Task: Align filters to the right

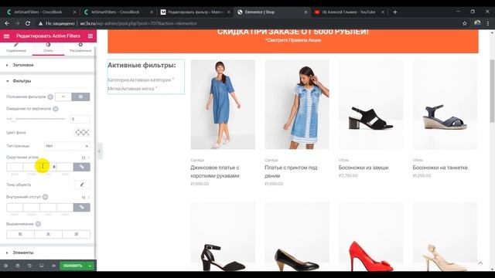Action: click(76, 234)
